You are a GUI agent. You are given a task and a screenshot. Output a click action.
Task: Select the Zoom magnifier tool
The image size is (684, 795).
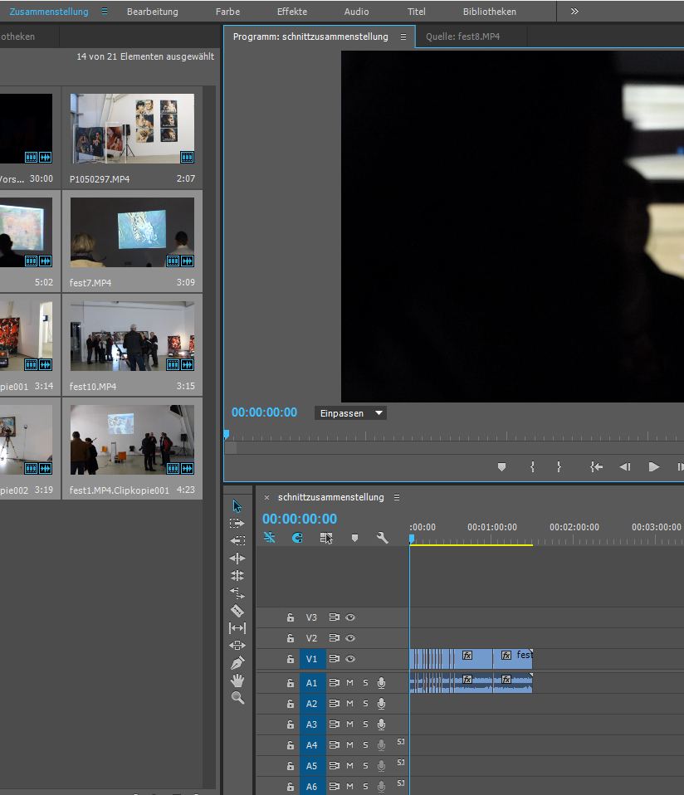pos(237,698)
